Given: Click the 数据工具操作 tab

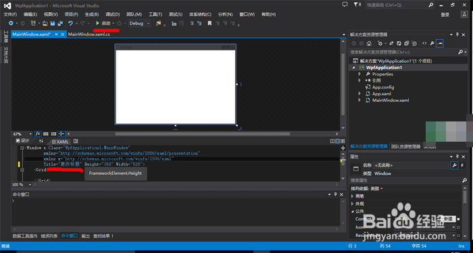Looking at the screenshot, I should coord(25,236).
